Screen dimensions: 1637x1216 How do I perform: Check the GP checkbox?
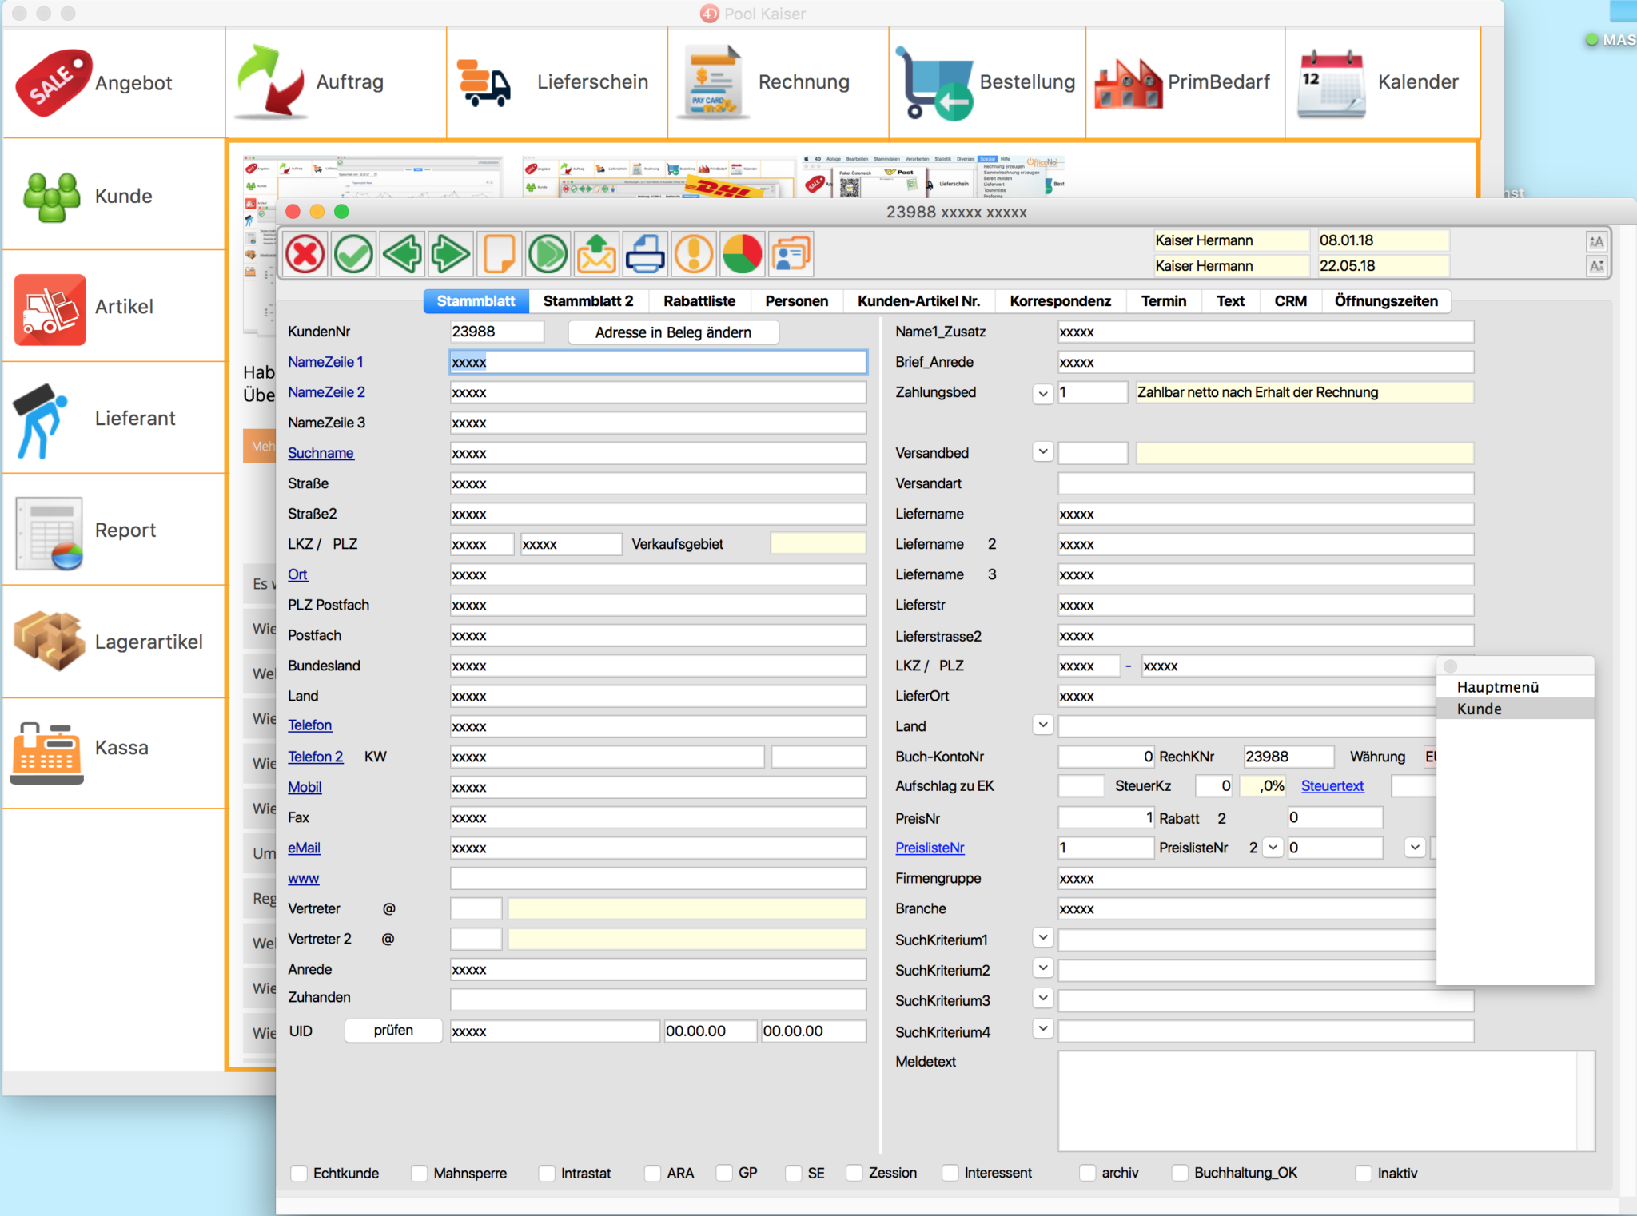[x=724, y=1173]
